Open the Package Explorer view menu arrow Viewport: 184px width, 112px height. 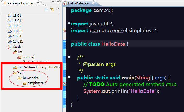pos(58,9)
